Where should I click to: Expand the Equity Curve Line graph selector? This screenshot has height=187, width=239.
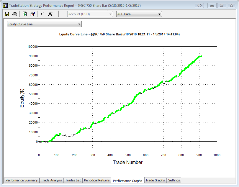coord(44,24)
